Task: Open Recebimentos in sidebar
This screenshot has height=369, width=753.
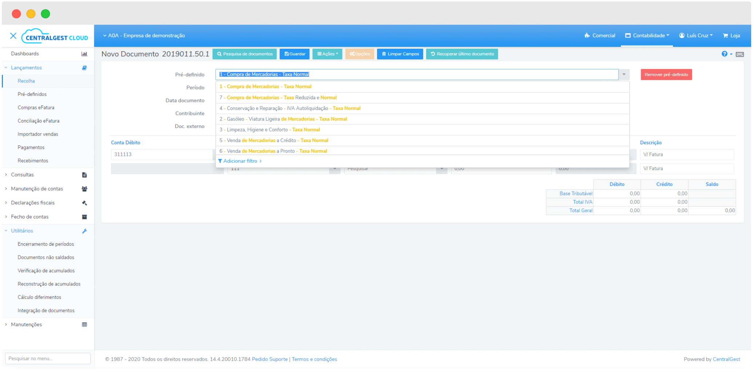Action: [x=33, y=161]
